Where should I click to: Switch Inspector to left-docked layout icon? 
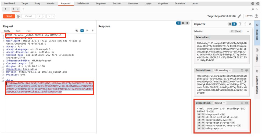230,24
